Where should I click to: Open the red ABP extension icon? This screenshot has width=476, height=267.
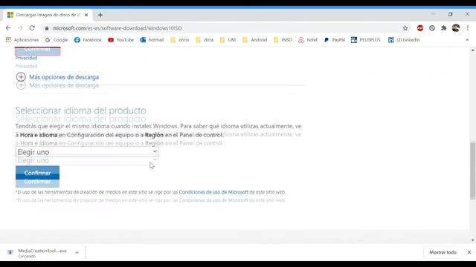(420, 28)
